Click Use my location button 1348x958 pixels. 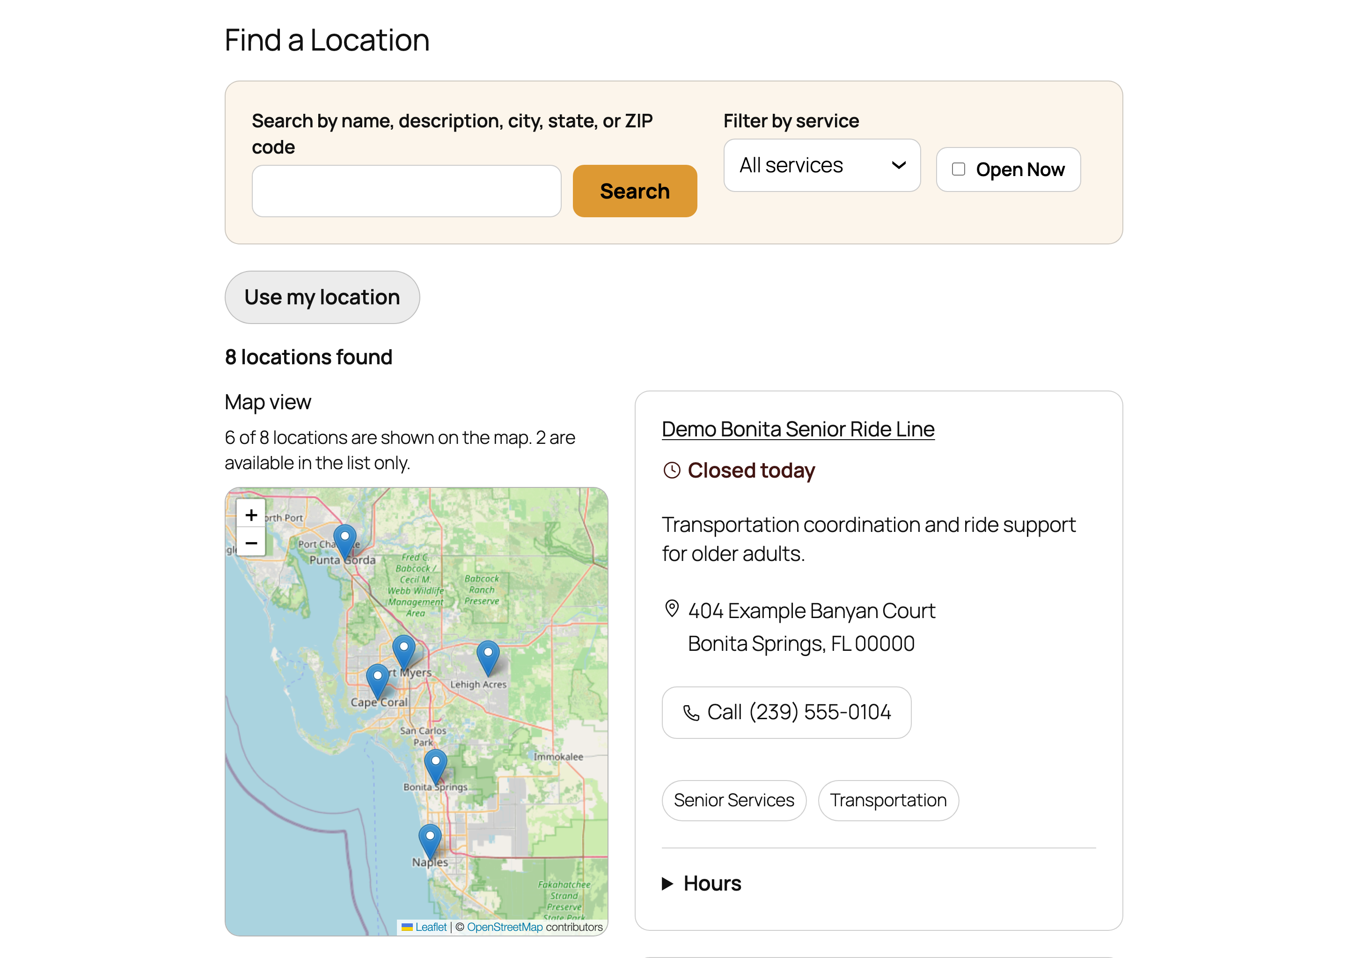tap(322, 297)
